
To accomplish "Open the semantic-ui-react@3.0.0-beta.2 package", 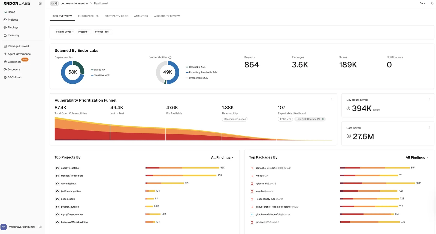I will pyautogui.click(x=273, y=168).
